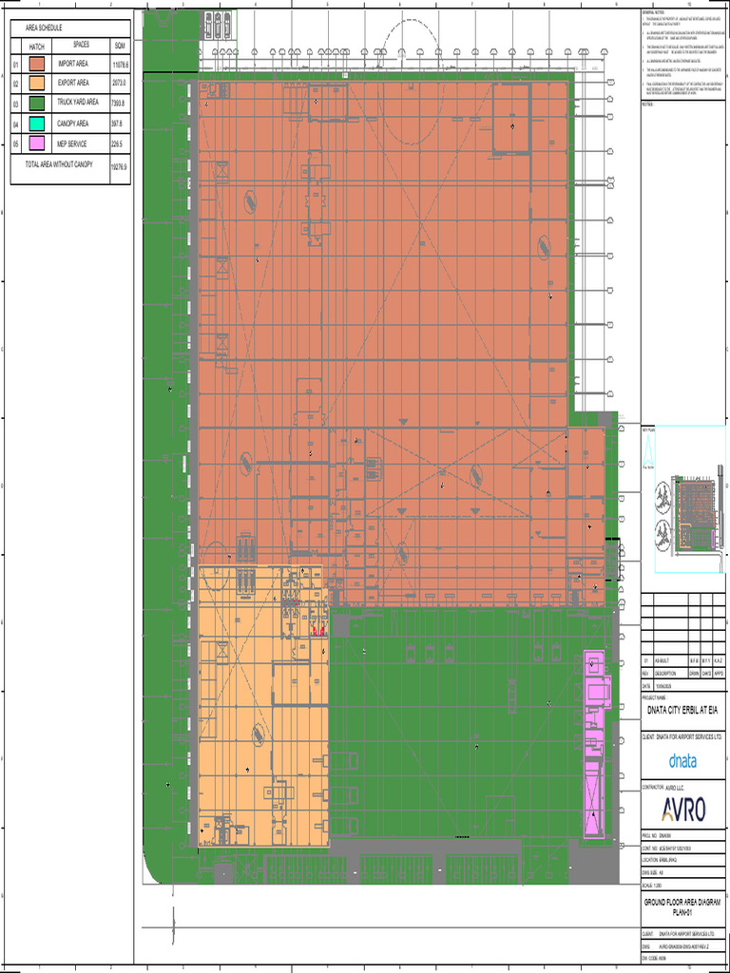Click the 'AS-BUILT' revision description

pyautogui.click(x=662, y=661)
